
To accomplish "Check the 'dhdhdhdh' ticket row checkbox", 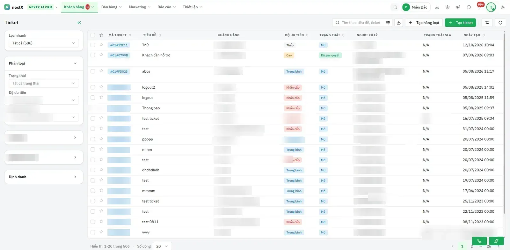I will pyautogui.click(x=93, y=170).
